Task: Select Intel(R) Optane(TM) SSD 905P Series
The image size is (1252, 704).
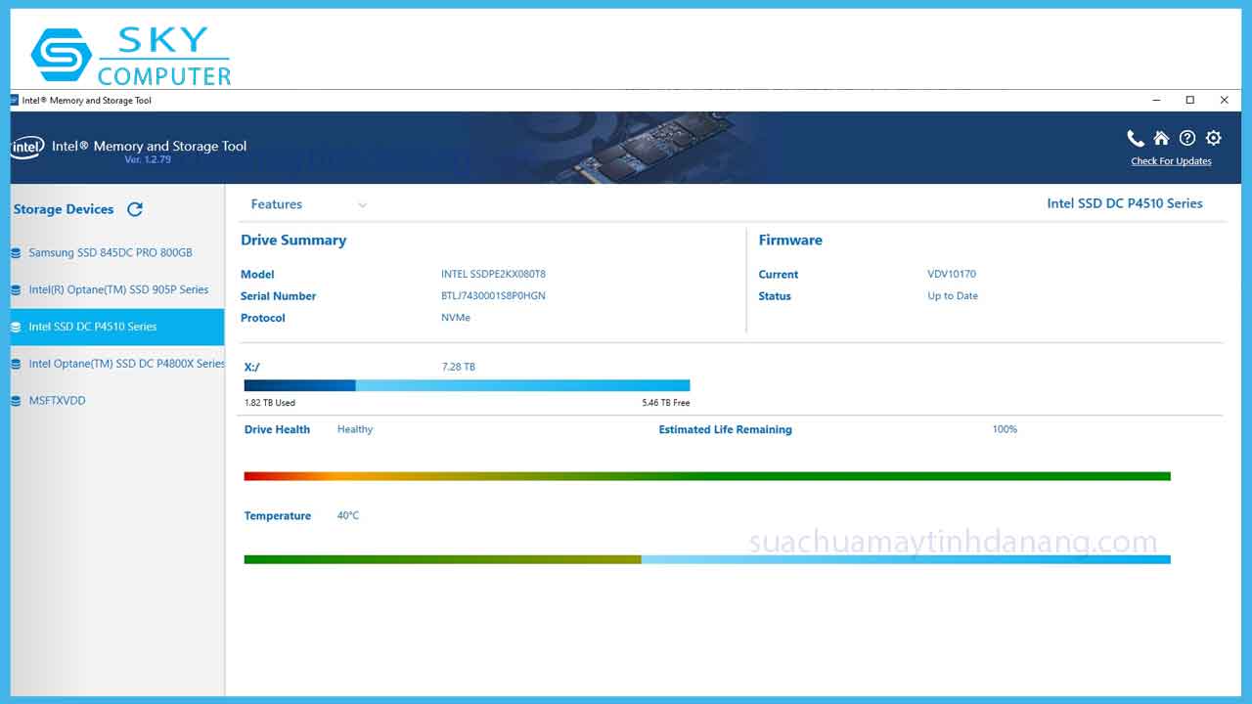Action: tap(117, 289)
